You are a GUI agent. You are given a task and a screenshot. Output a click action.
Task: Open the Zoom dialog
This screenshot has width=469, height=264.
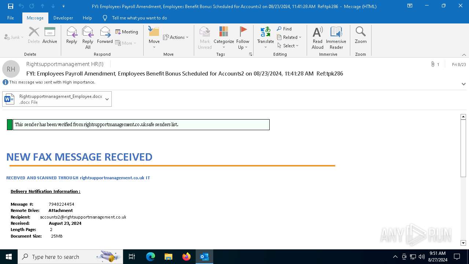point(361,35)
